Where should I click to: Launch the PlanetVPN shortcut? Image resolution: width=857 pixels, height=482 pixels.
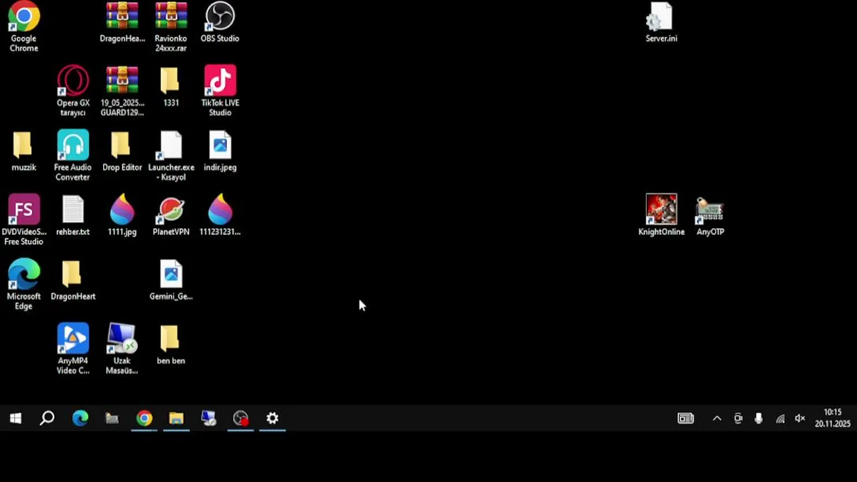pos(171,216)
